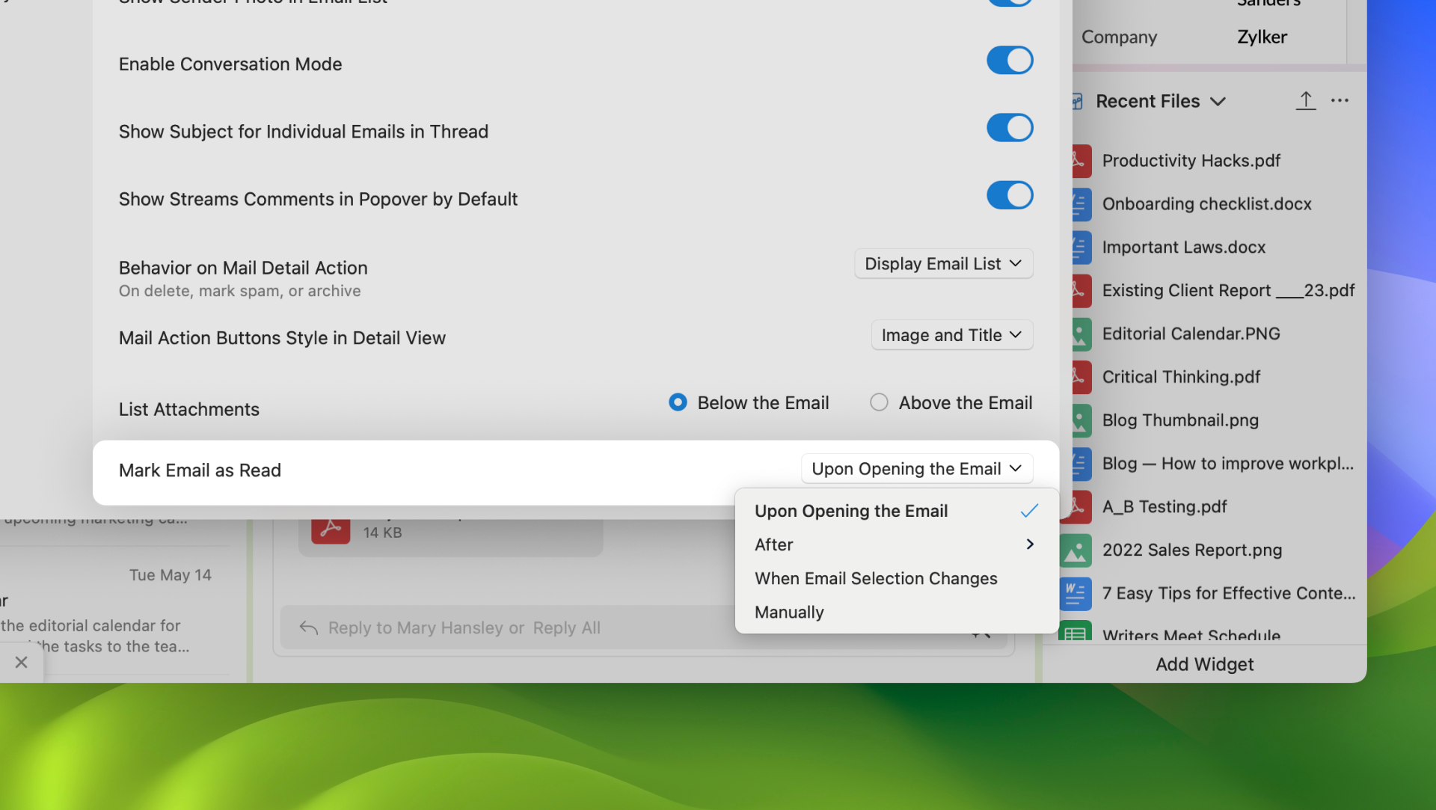Click the PDF attachment icon beside 14 KB
1436x810 pixels.
(331, 530)
